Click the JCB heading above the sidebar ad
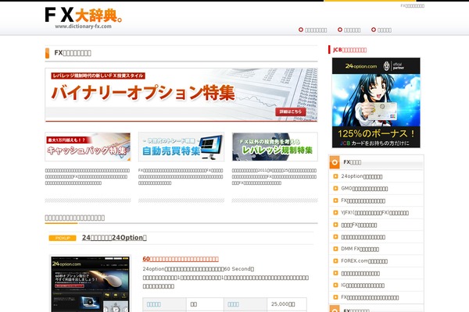This screenshot has height=312, width=469. (x=349, y=50)
